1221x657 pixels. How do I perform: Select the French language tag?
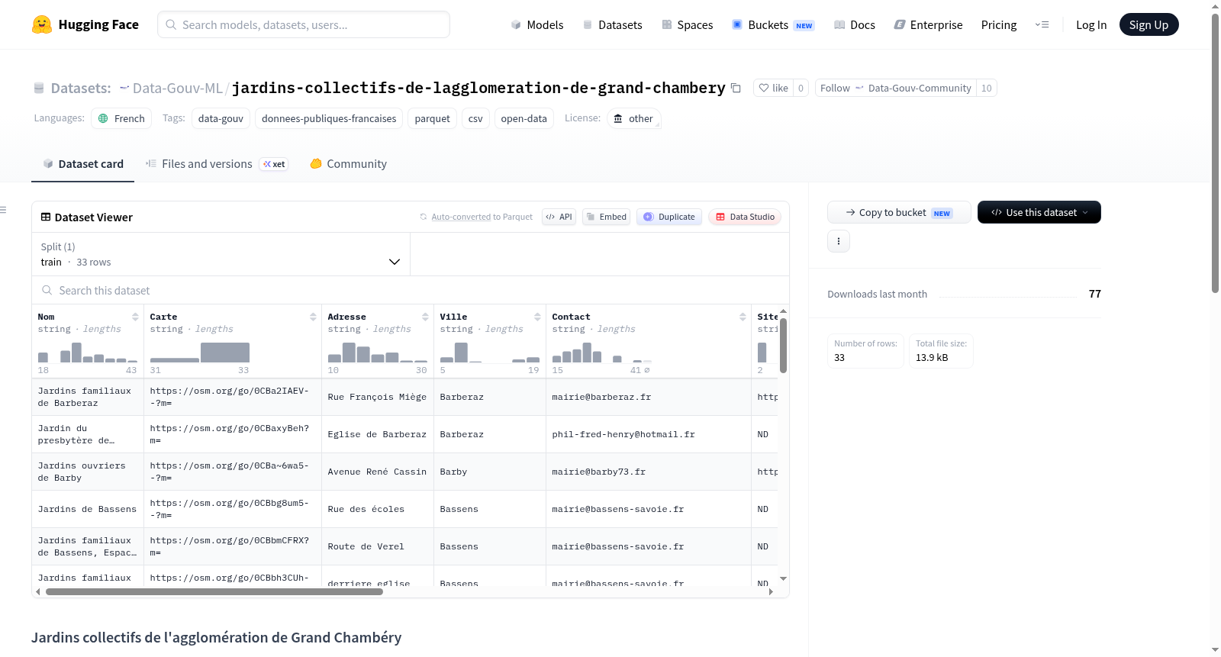(121, 118)
